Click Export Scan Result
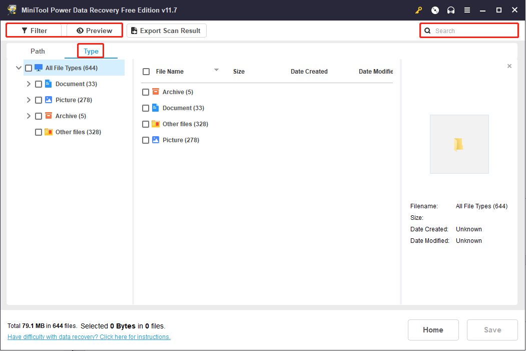The image size is (526, 351). [166, 31]
